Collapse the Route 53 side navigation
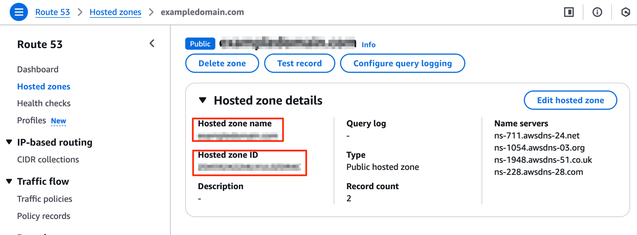Image resolution: width=637 pixels, height=235 pixels. click(152, 43)
